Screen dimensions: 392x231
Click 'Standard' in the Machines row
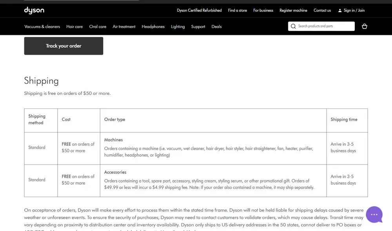click(x=37, y=147)
